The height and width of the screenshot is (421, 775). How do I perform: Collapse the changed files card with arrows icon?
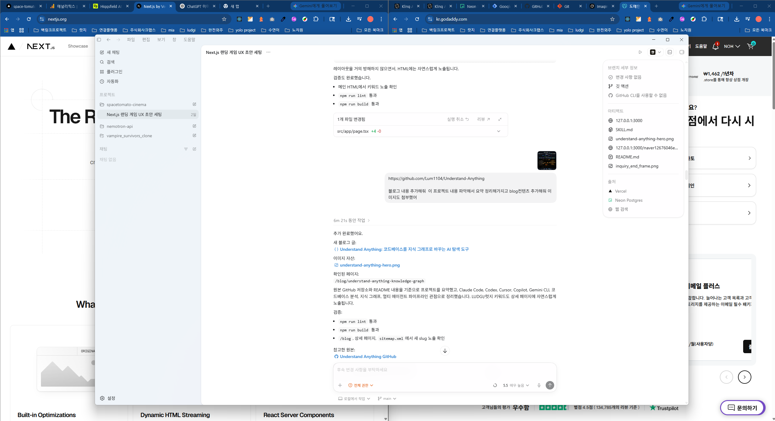[500, 119]
